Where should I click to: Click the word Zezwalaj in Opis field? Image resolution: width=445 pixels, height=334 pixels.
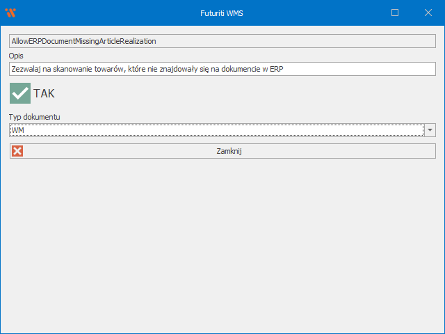click(x=26, y=69)
